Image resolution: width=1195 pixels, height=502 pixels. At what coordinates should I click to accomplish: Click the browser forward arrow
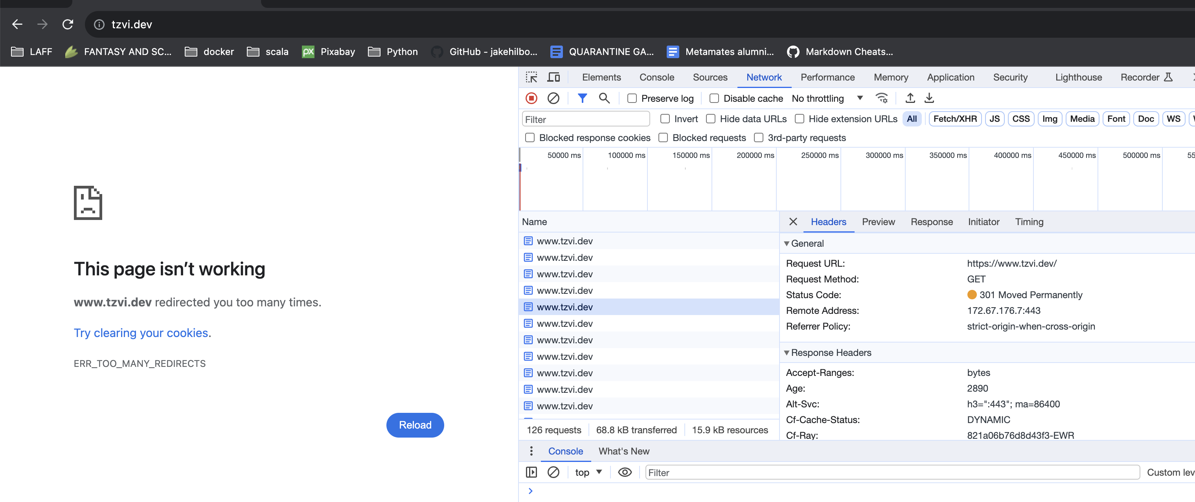coord(42,24)
